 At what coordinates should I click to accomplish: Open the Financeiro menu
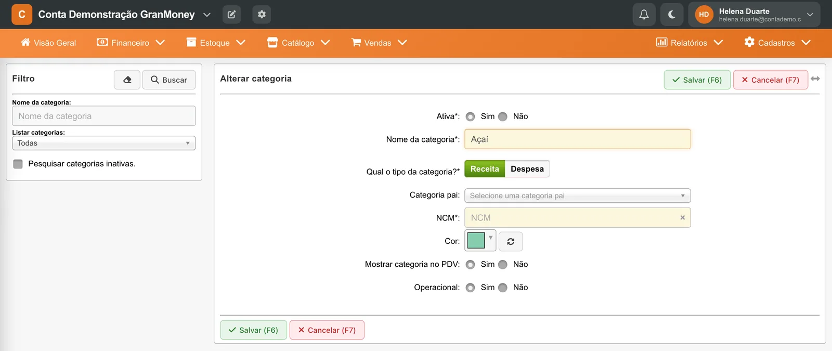[131, 43]
